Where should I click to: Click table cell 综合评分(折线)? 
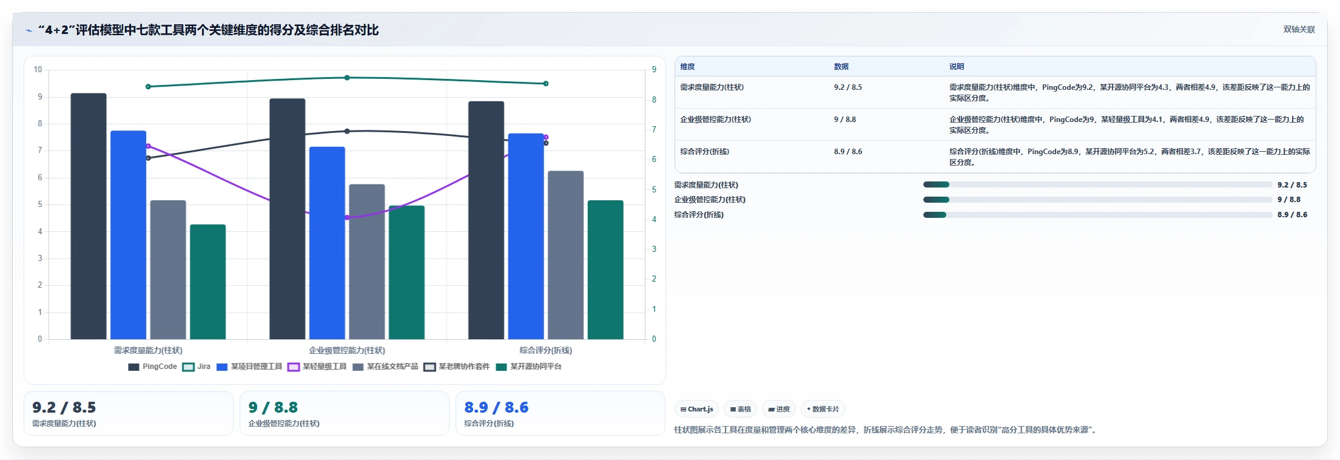(704, 152)
